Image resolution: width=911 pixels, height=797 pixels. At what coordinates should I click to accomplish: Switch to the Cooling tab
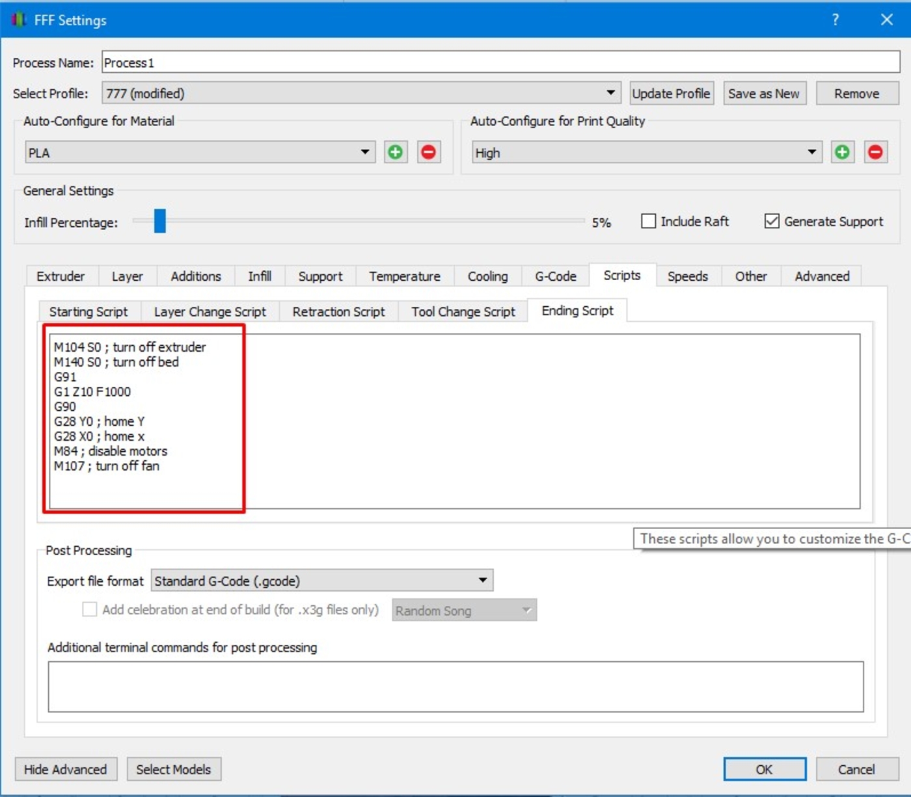488,276
